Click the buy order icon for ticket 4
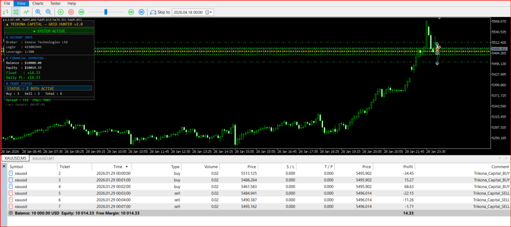Image resolution: width=511 pixels, height=227 pixels. [x=11, y=186]
